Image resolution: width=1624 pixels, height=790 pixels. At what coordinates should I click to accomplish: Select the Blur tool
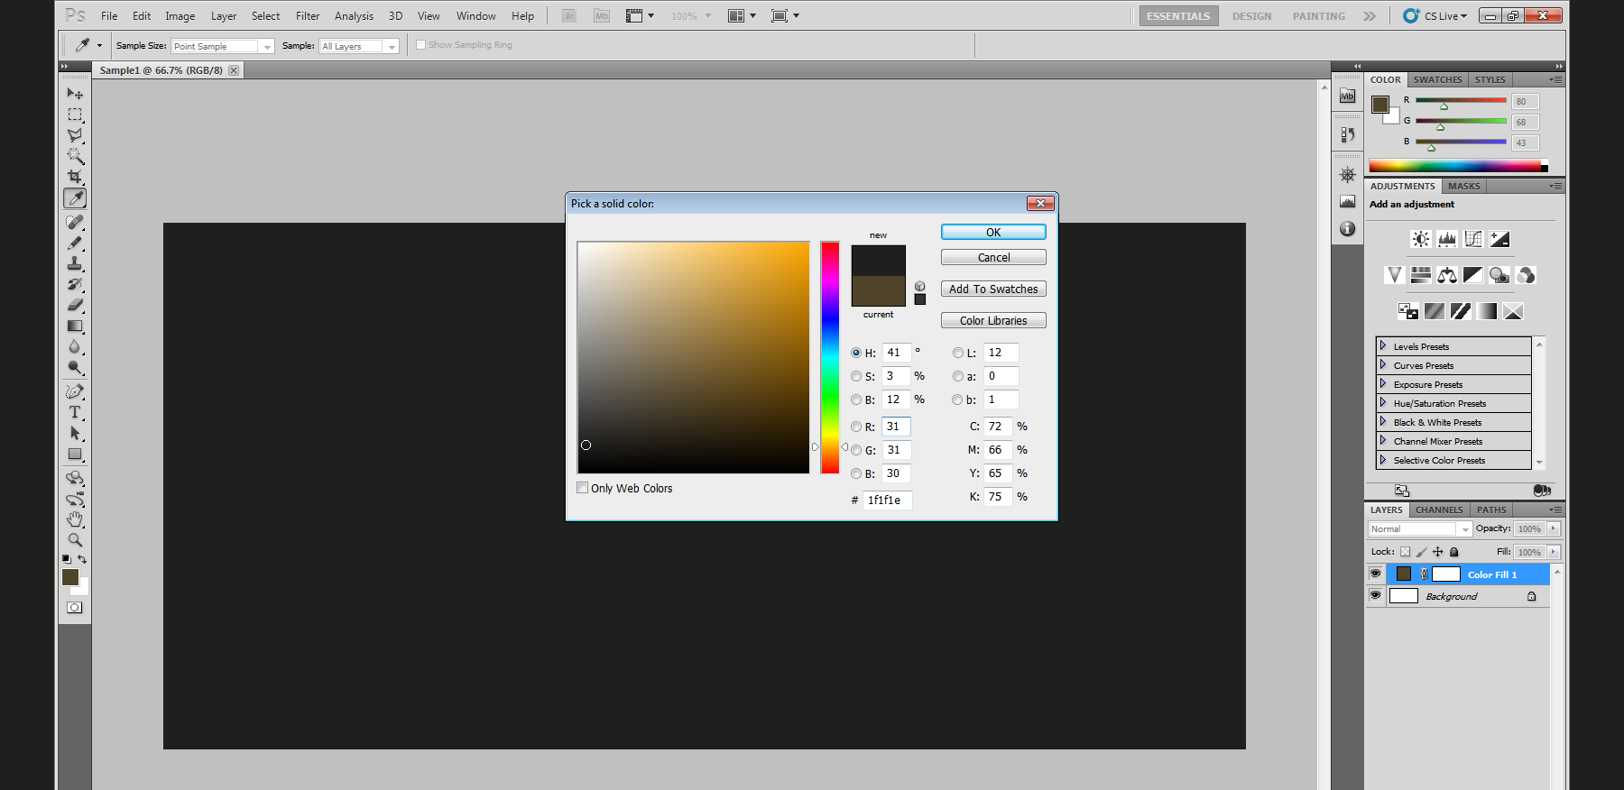pyautogui.click(x=75, y=346)
